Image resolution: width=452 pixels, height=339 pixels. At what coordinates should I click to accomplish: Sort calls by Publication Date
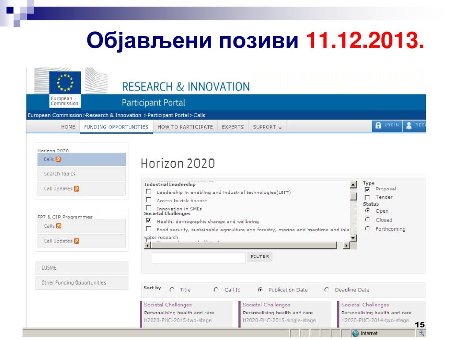(260, 290)
